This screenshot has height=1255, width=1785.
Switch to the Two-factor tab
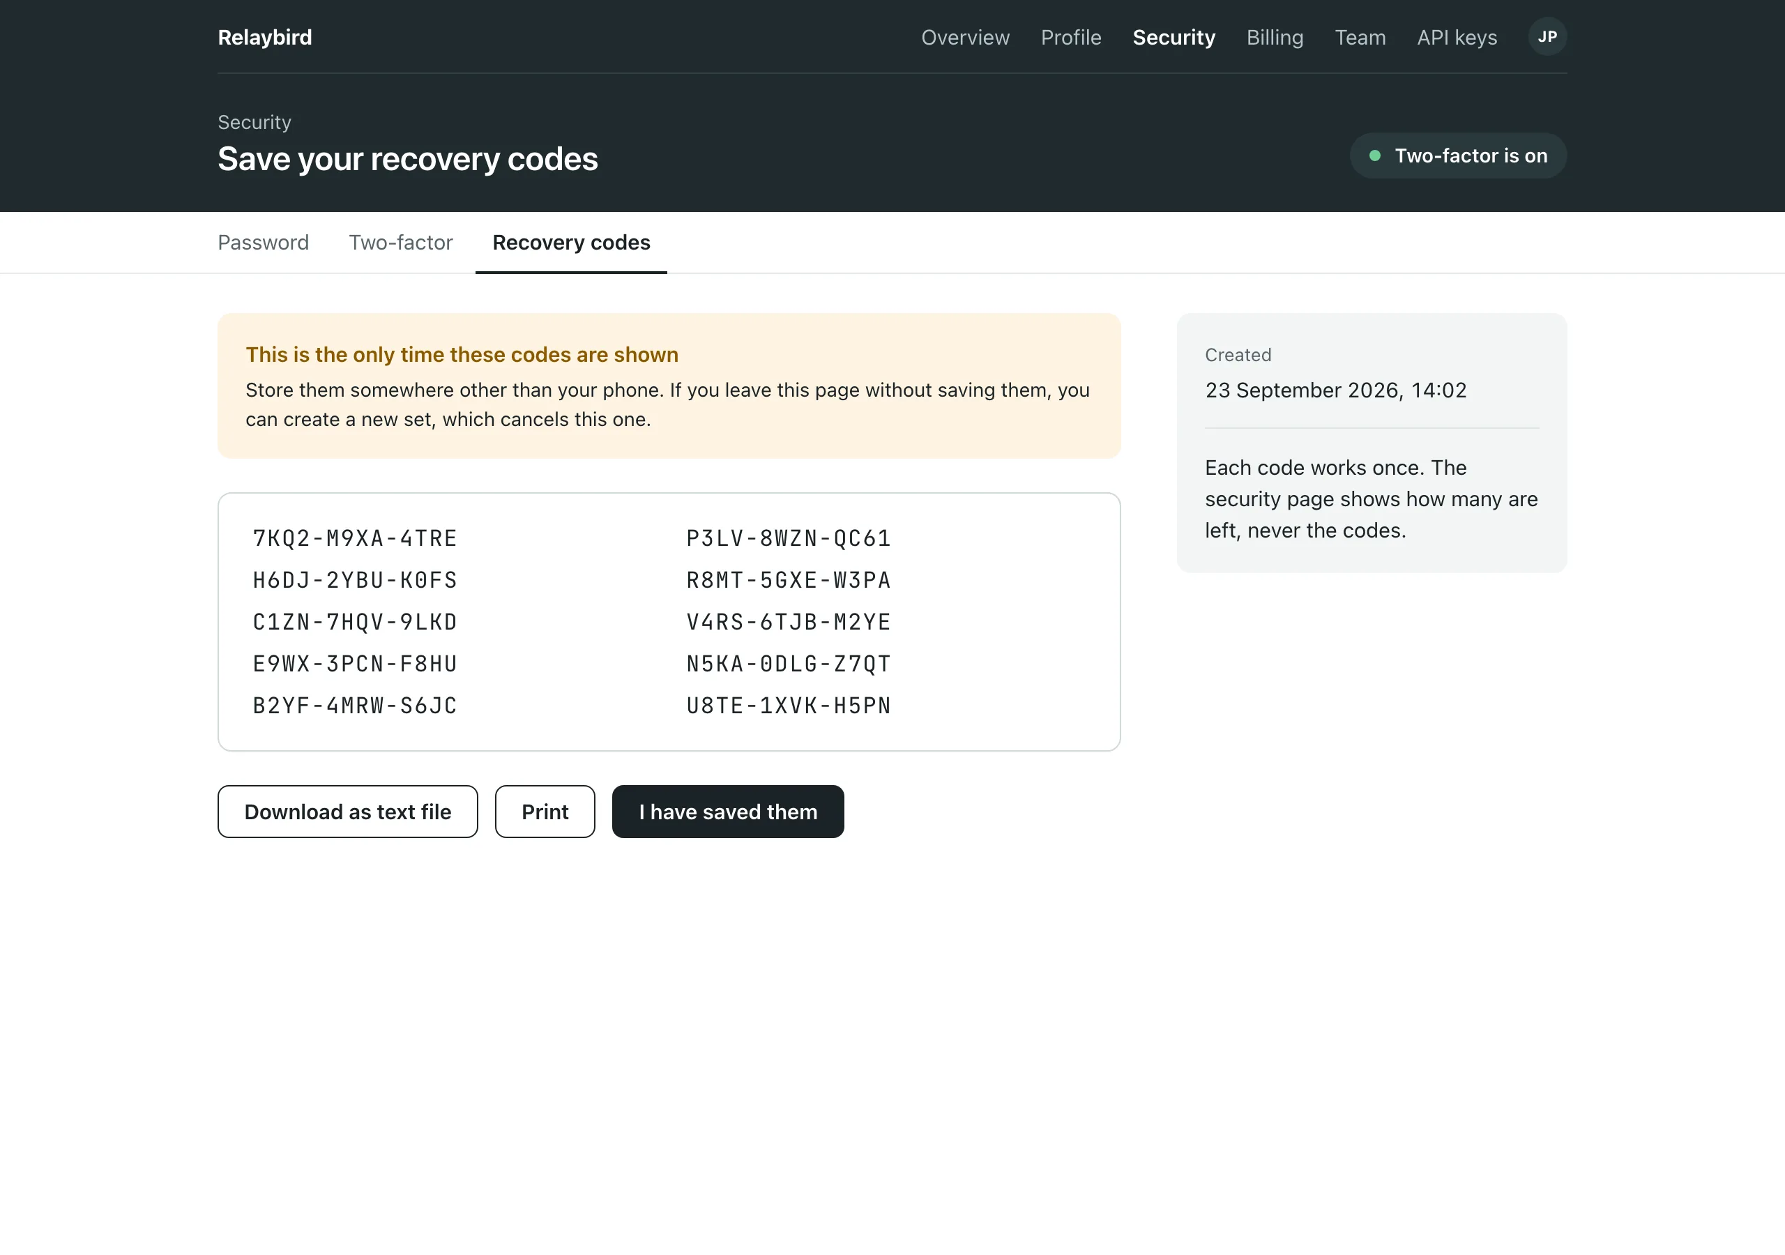pyautogui.click(x=400, y=243)
